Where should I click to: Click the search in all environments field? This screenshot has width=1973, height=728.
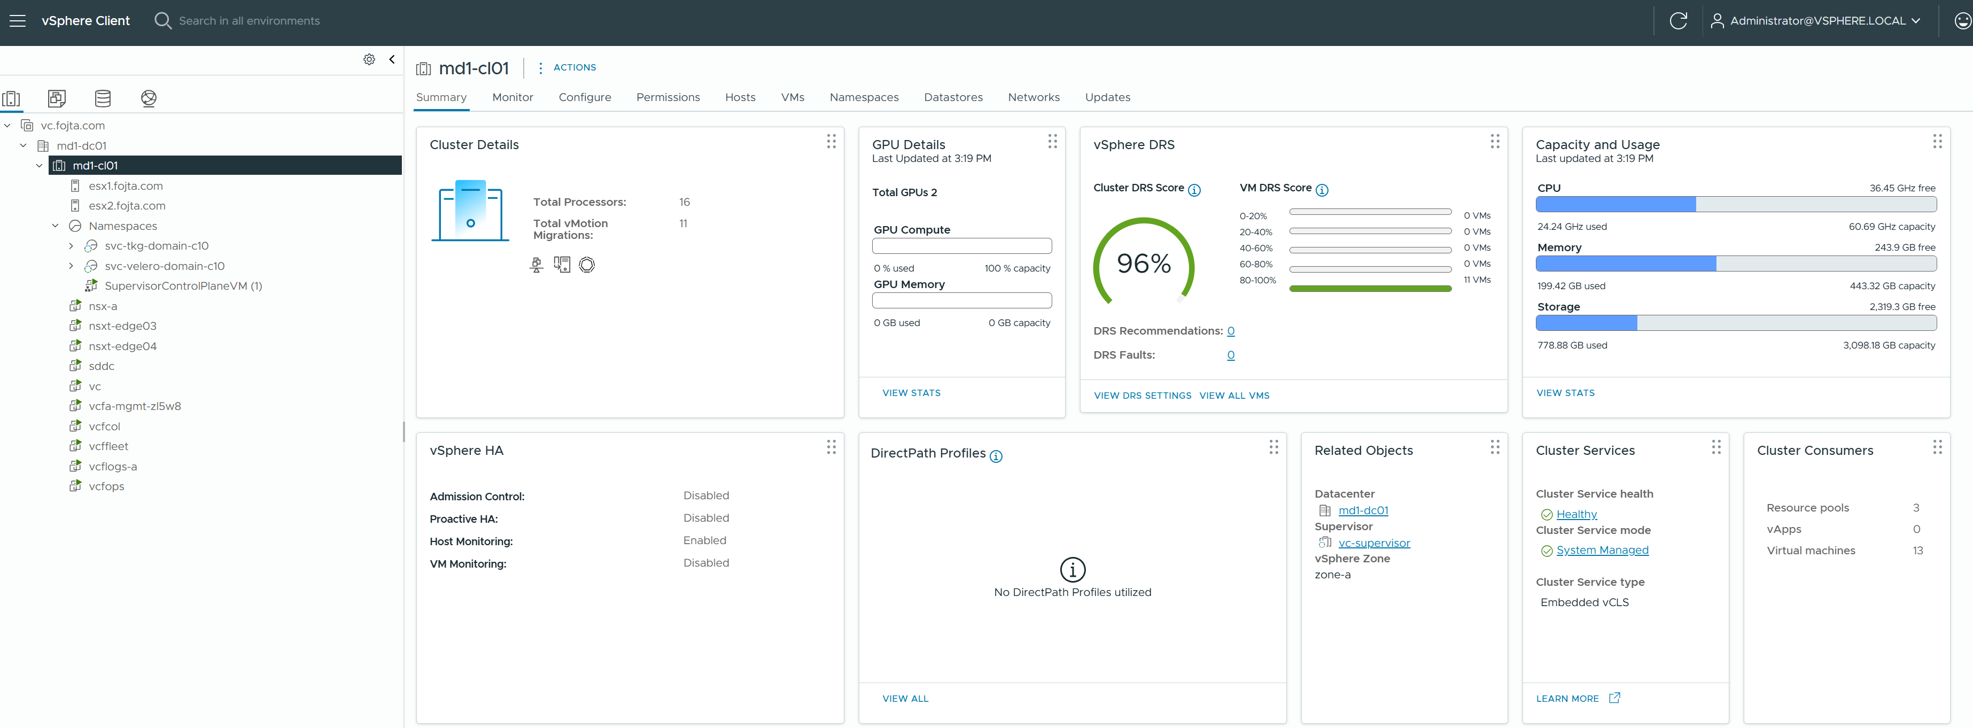coord(249,21)
